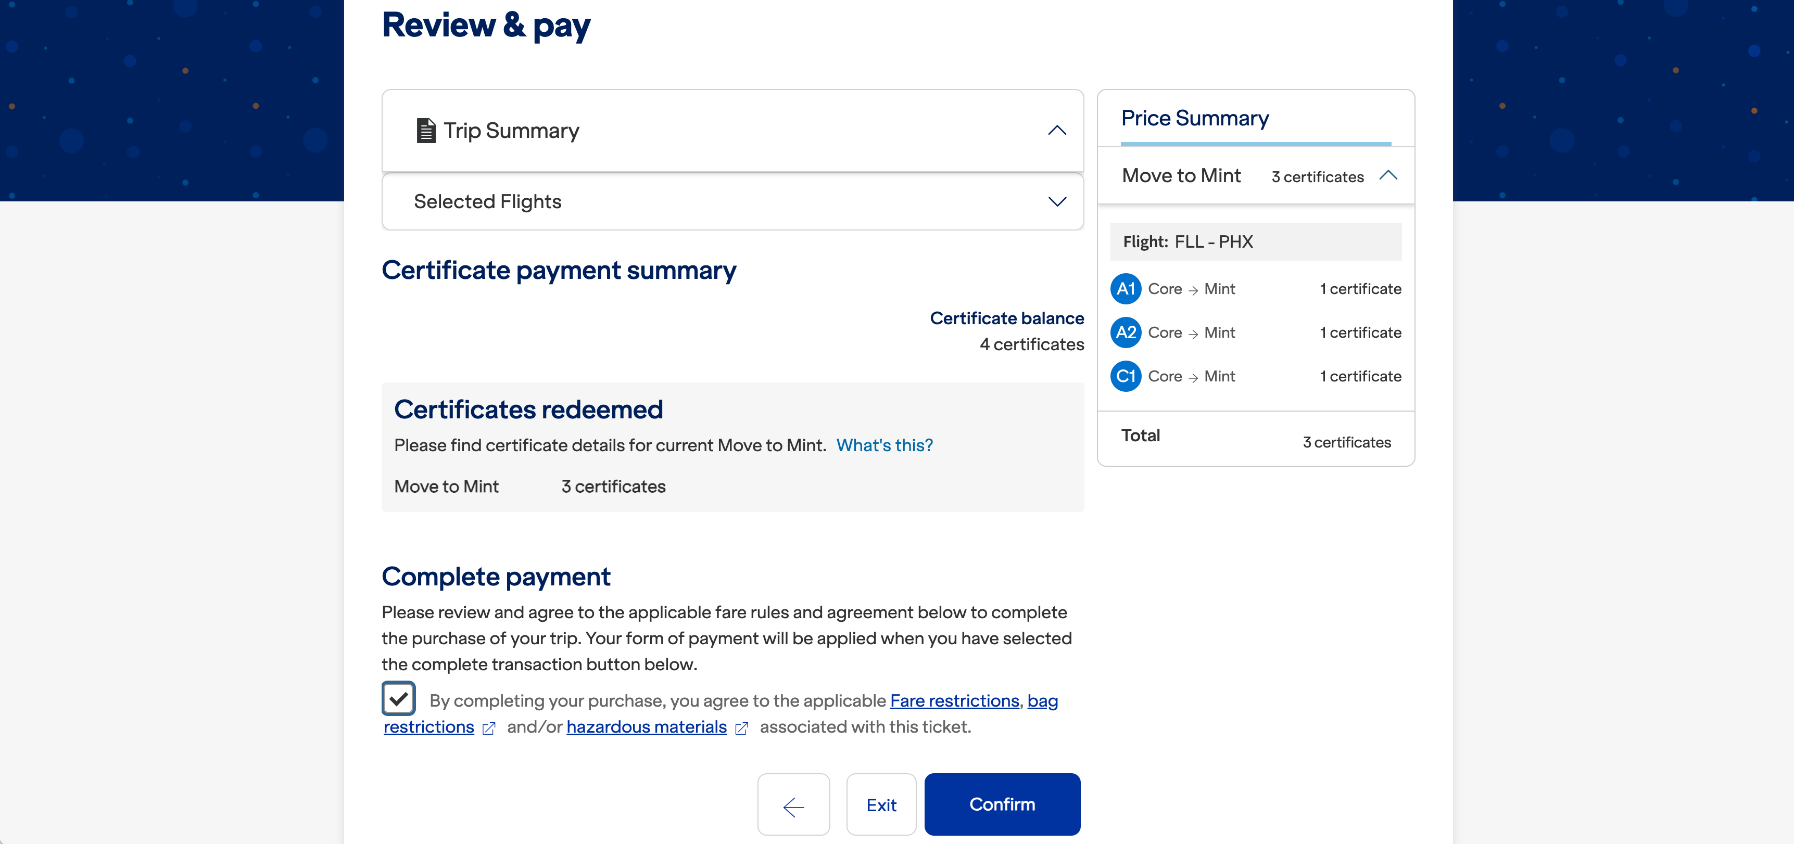Click the arrow between Core and Mint for A1
Viewport: 1794px width, 844px height.
pos(1193,290)
